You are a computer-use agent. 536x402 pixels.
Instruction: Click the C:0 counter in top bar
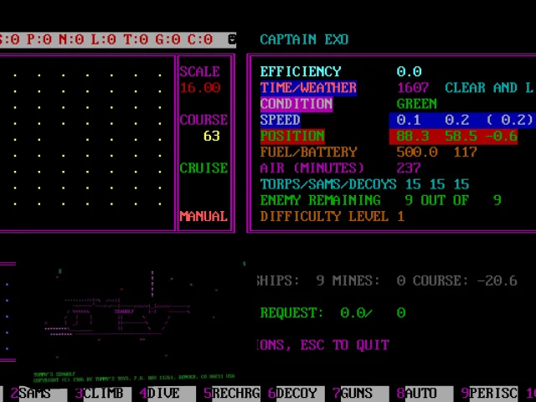click(200, 39)
